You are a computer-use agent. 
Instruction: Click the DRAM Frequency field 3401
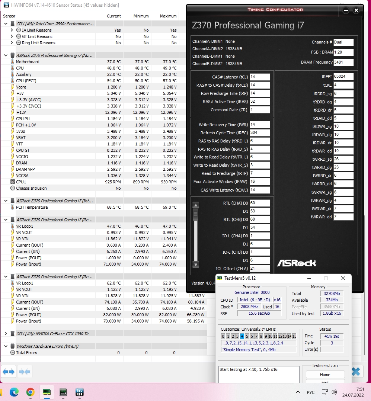pyautogui.click(x=343, y=62)
